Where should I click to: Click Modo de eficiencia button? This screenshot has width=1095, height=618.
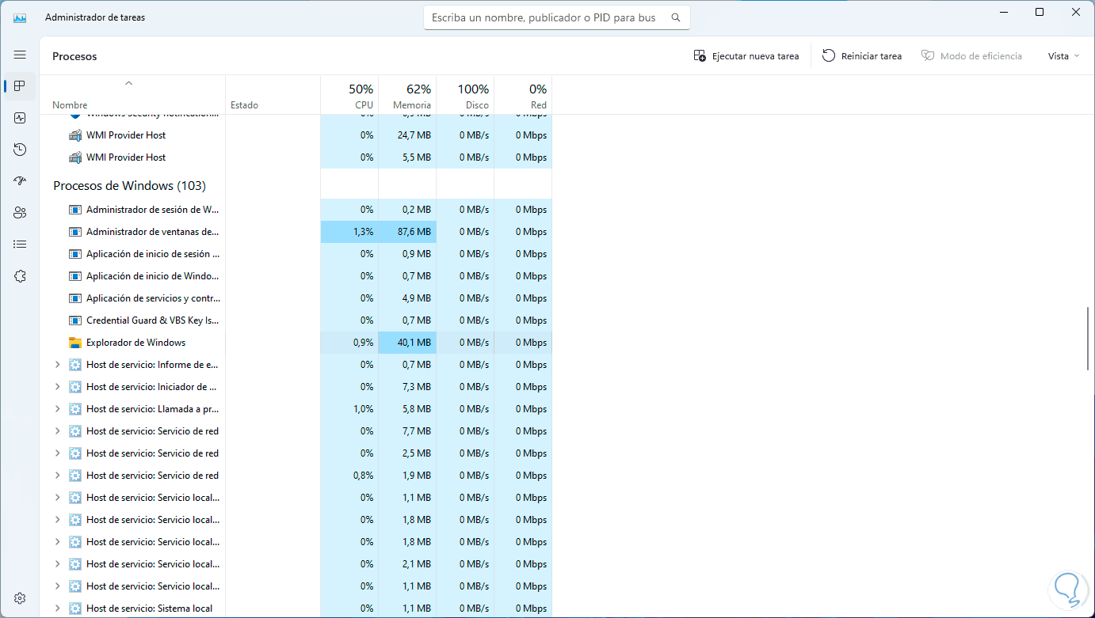[971, 56]
